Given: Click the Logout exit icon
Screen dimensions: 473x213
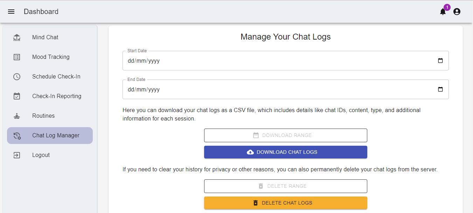Looking at the screenshot, I should 17,155.
